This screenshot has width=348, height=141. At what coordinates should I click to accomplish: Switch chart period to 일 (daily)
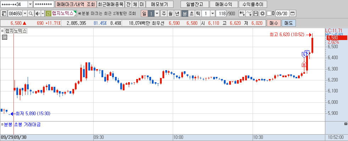click(144, 13)
